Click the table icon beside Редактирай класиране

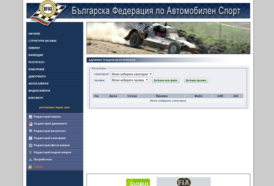[31, 138]
